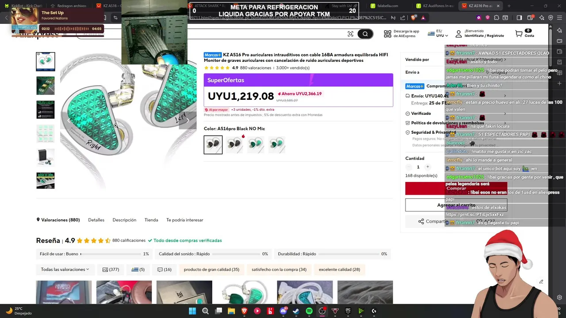The height and width of the screenshot is (318, 566).
Task: Open Task View from the taskbar
Action: pos(218,311)
